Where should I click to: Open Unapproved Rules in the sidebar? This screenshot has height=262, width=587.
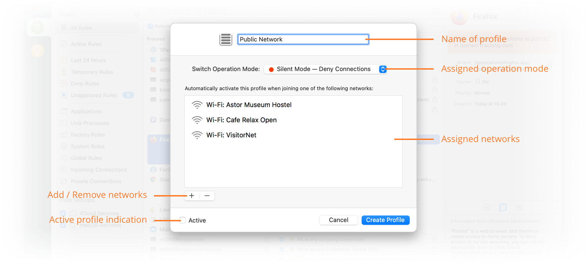point(94,95)
